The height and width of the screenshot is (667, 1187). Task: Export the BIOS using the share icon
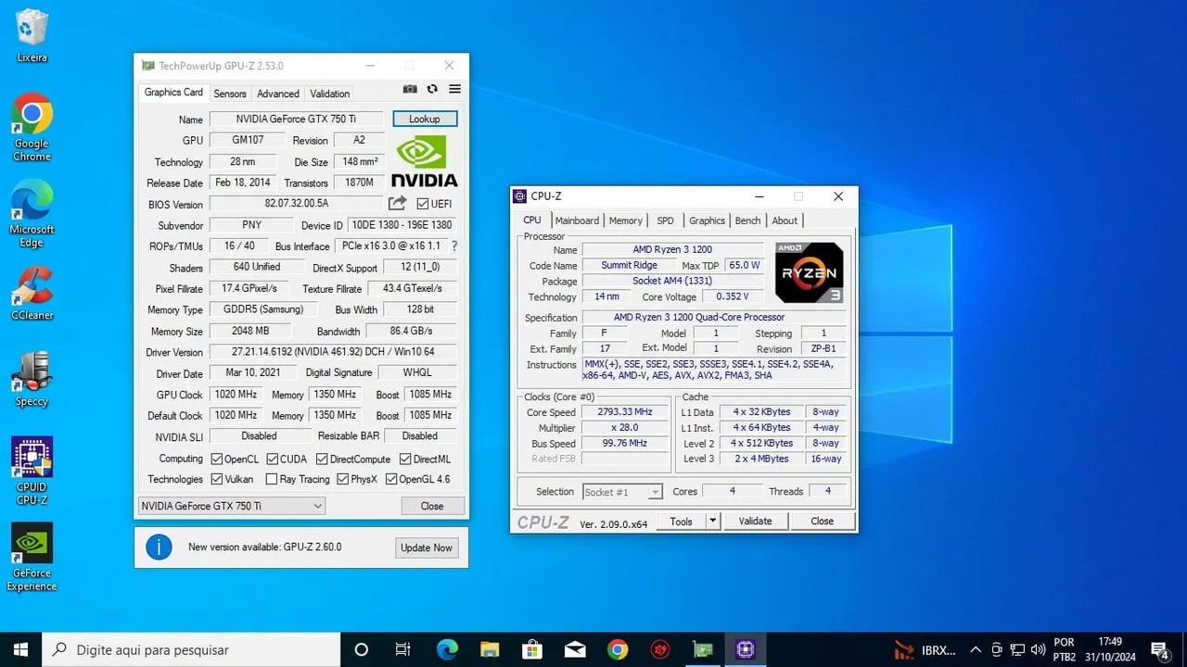pos(397,202)
